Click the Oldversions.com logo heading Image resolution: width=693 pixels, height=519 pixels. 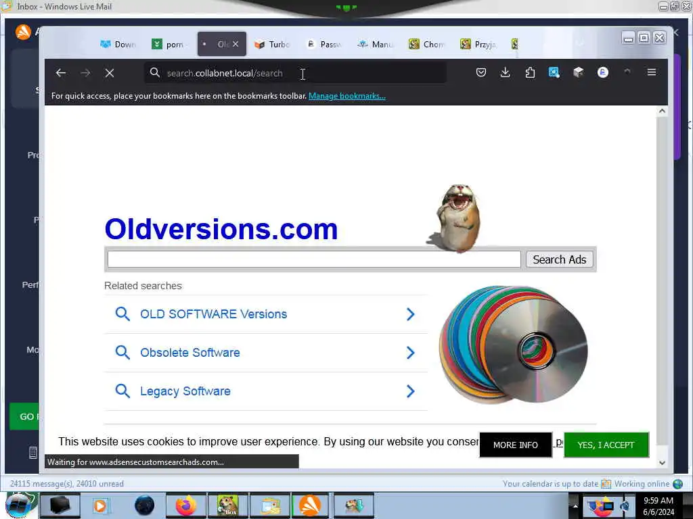pos(221,229)
